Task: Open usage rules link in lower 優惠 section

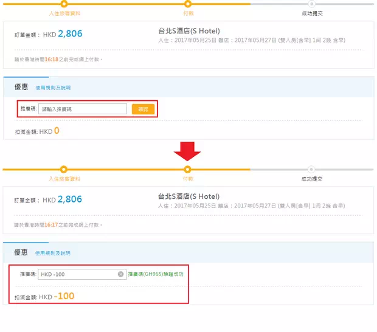Action: click(x=53, y=253)
